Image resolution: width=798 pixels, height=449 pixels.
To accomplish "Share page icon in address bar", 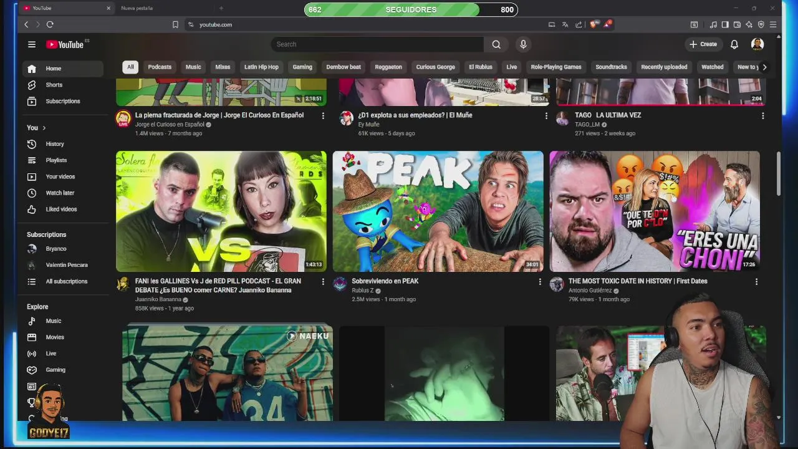I will click(579, 24).
